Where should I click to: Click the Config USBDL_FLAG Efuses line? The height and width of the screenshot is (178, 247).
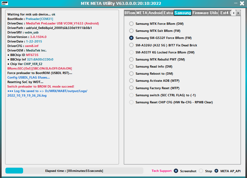[x=29, y=78]
